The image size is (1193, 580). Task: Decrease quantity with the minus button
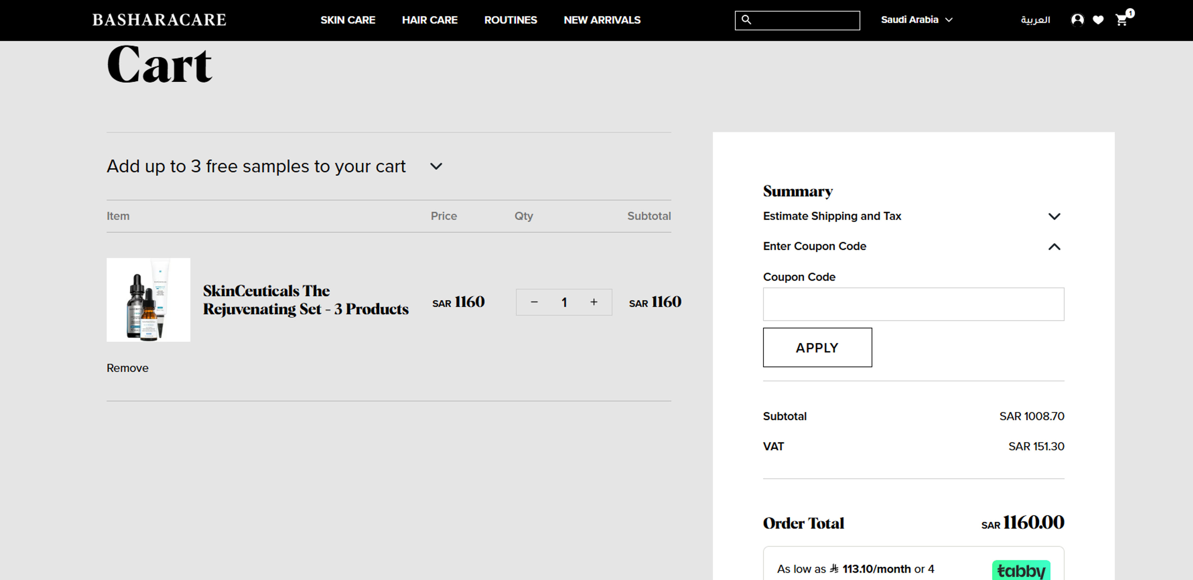point(534,302)
